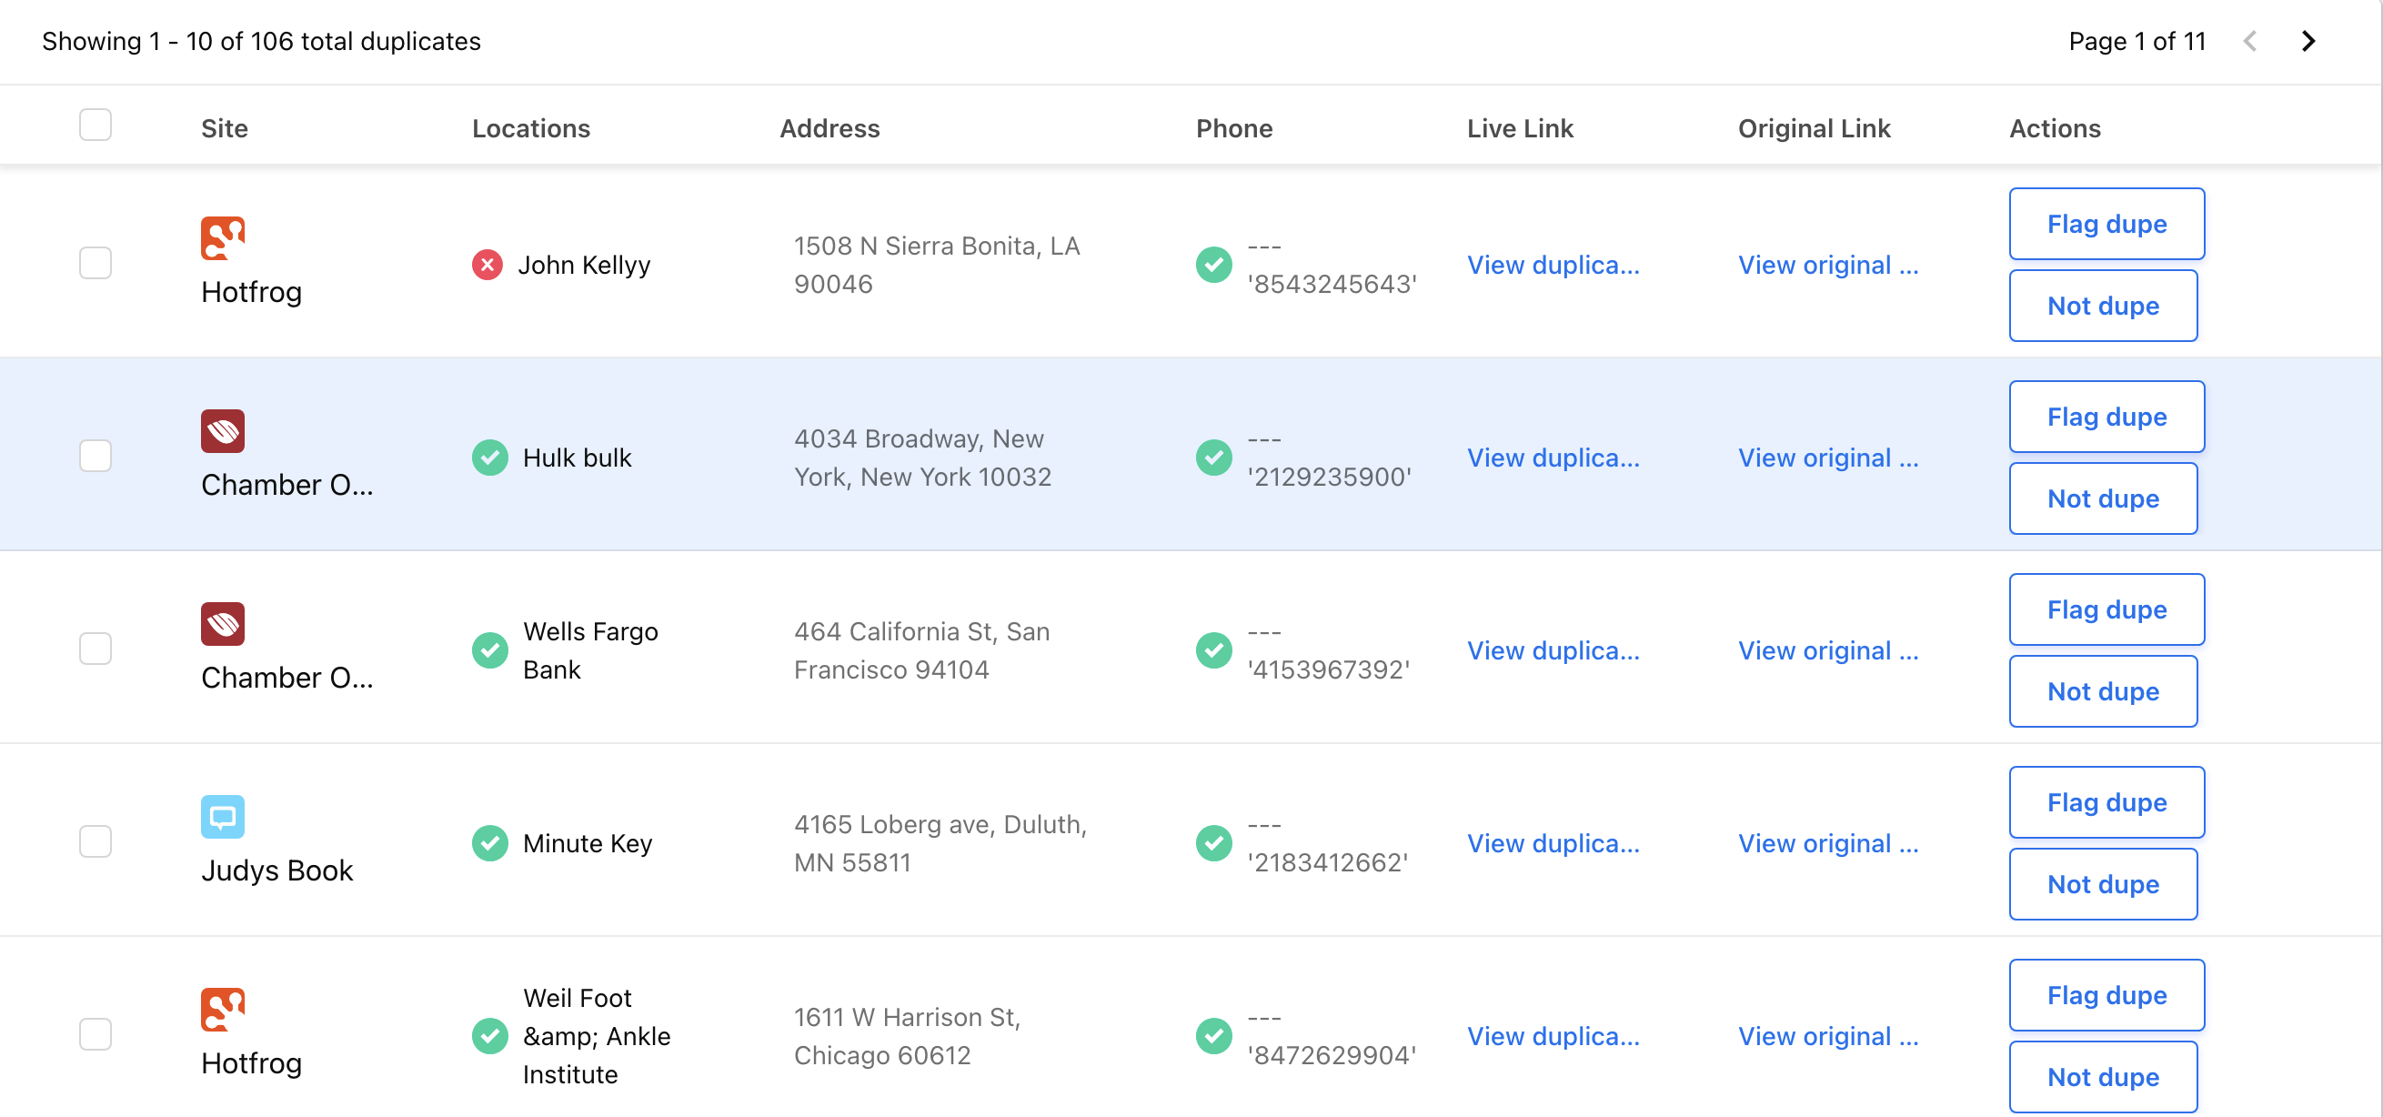The image size is (2383, 1117).
Task: Open View duplicate link for Hulk bulk
Action: pos(1553,458)
